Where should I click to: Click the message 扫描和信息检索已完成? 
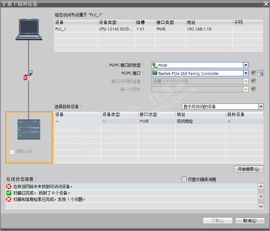click(49, 200)
